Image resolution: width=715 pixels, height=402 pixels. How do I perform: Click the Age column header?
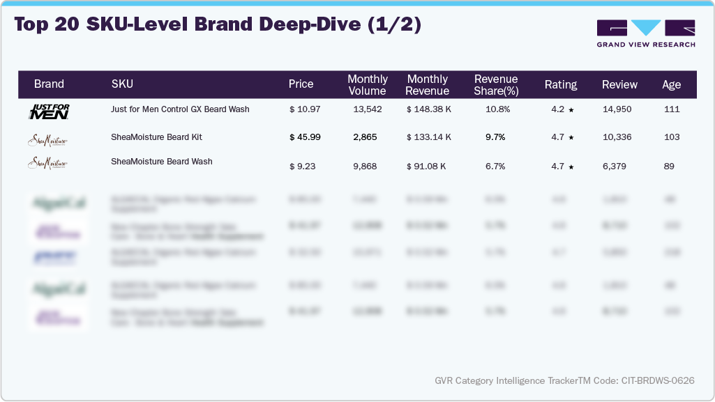(x=672, y=85)
